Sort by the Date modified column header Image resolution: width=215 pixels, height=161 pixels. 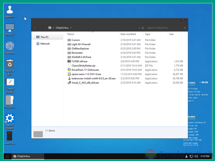(x=128, y=34)
